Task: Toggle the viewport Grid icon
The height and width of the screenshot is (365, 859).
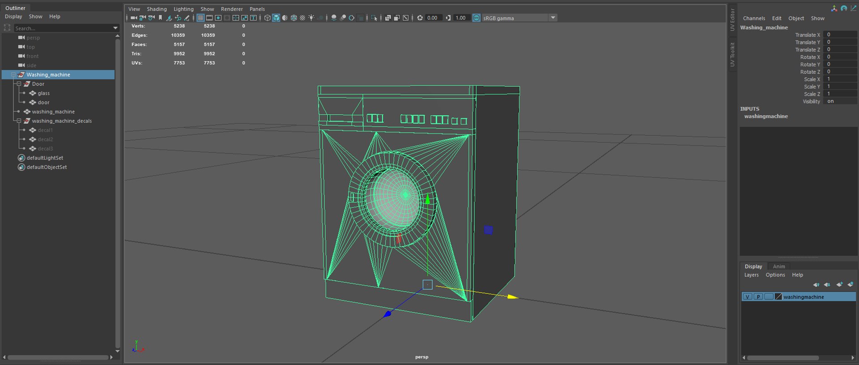Action: coord(200,18)
